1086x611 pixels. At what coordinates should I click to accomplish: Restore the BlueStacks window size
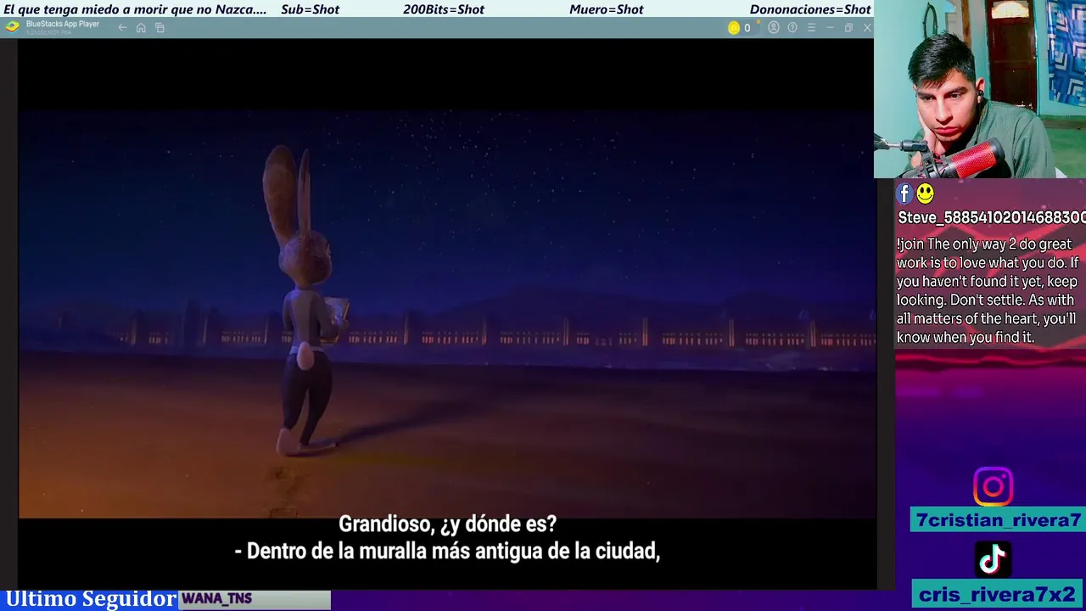[848, 28]
